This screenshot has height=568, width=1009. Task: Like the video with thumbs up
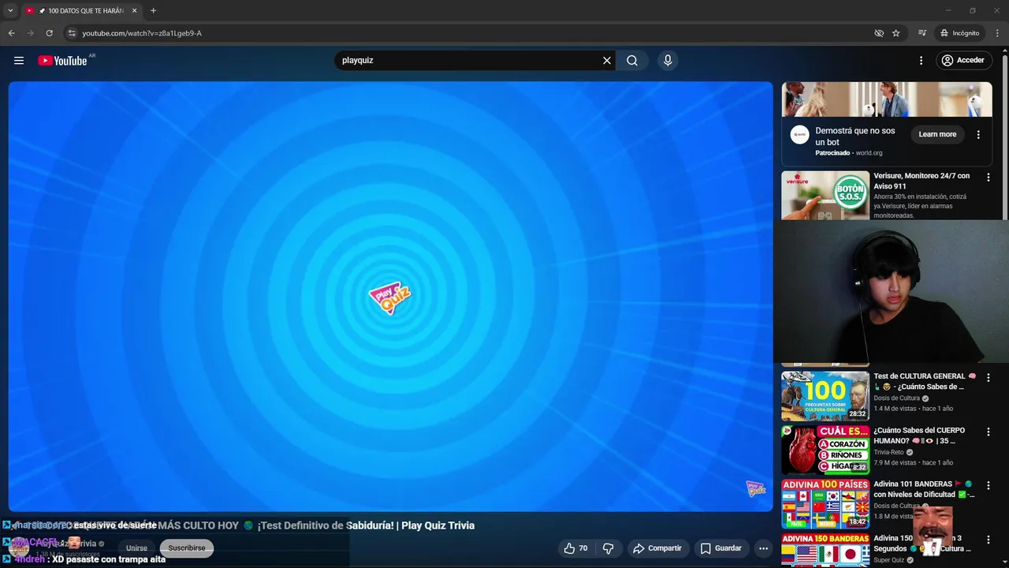[576, 548]
